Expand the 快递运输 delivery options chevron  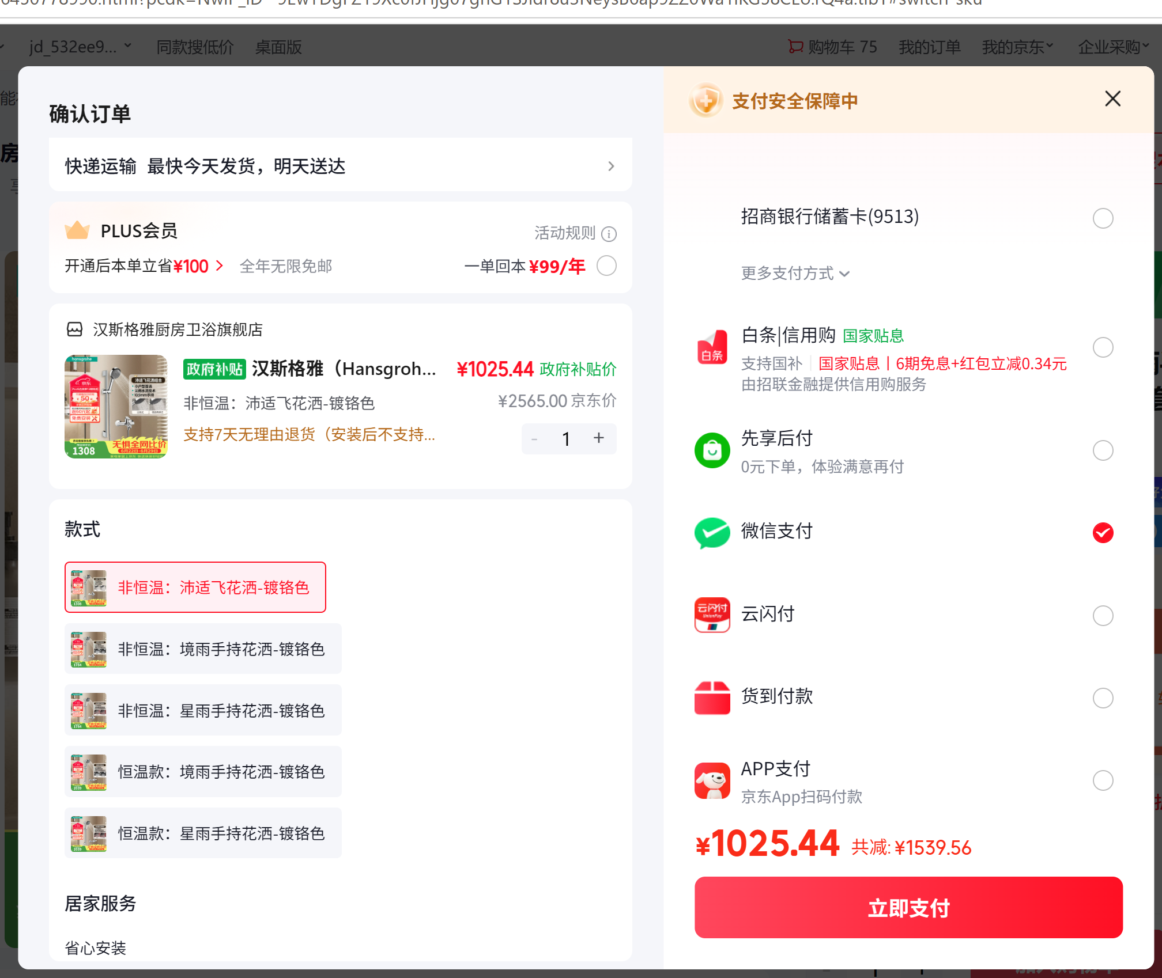pos(611,166)
